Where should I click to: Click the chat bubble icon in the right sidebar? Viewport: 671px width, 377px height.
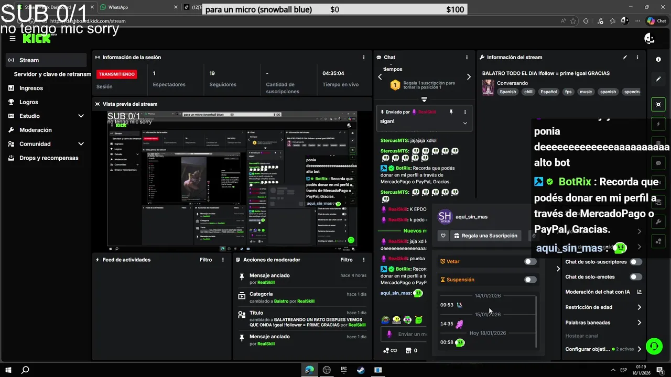[x=658, y=163]
